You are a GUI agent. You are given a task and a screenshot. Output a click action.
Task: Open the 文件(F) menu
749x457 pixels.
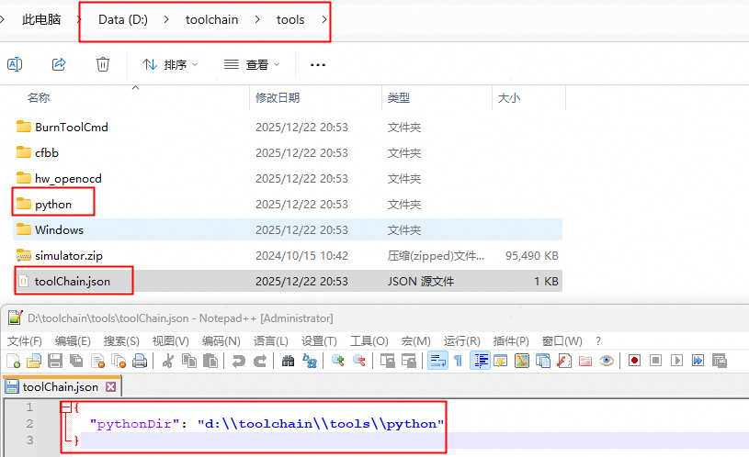click(24, 340)
